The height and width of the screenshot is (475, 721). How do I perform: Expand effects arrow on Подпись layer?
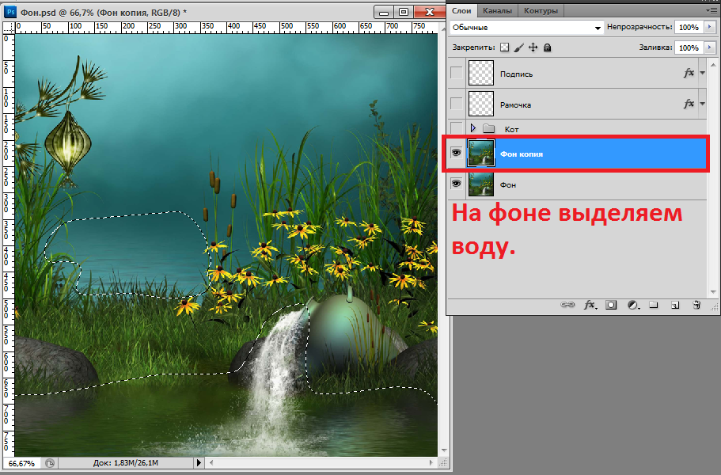702,73
